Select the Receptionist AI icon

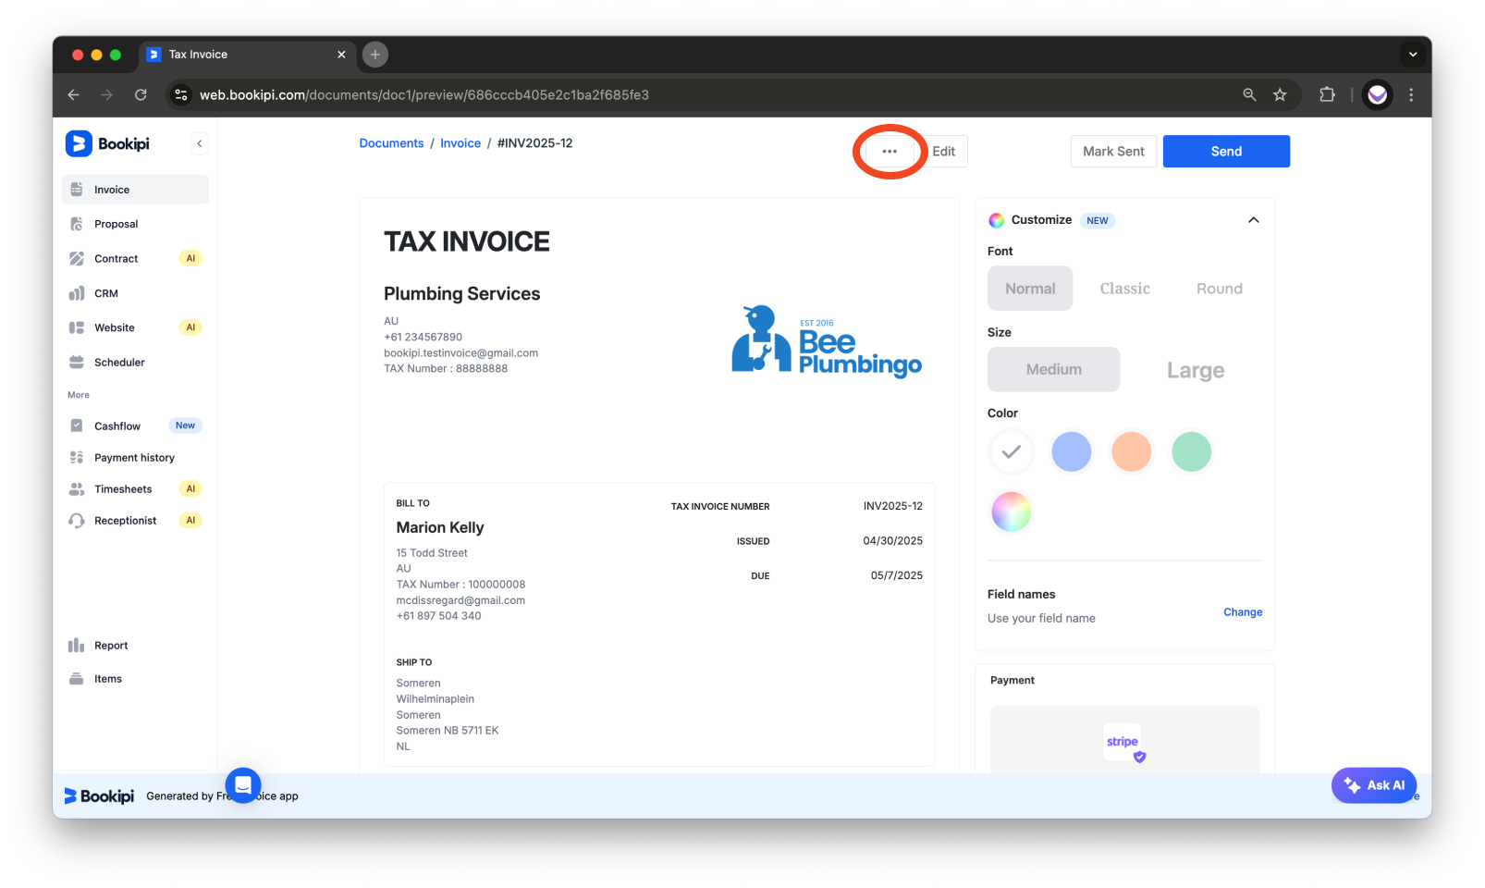point(78,520)
